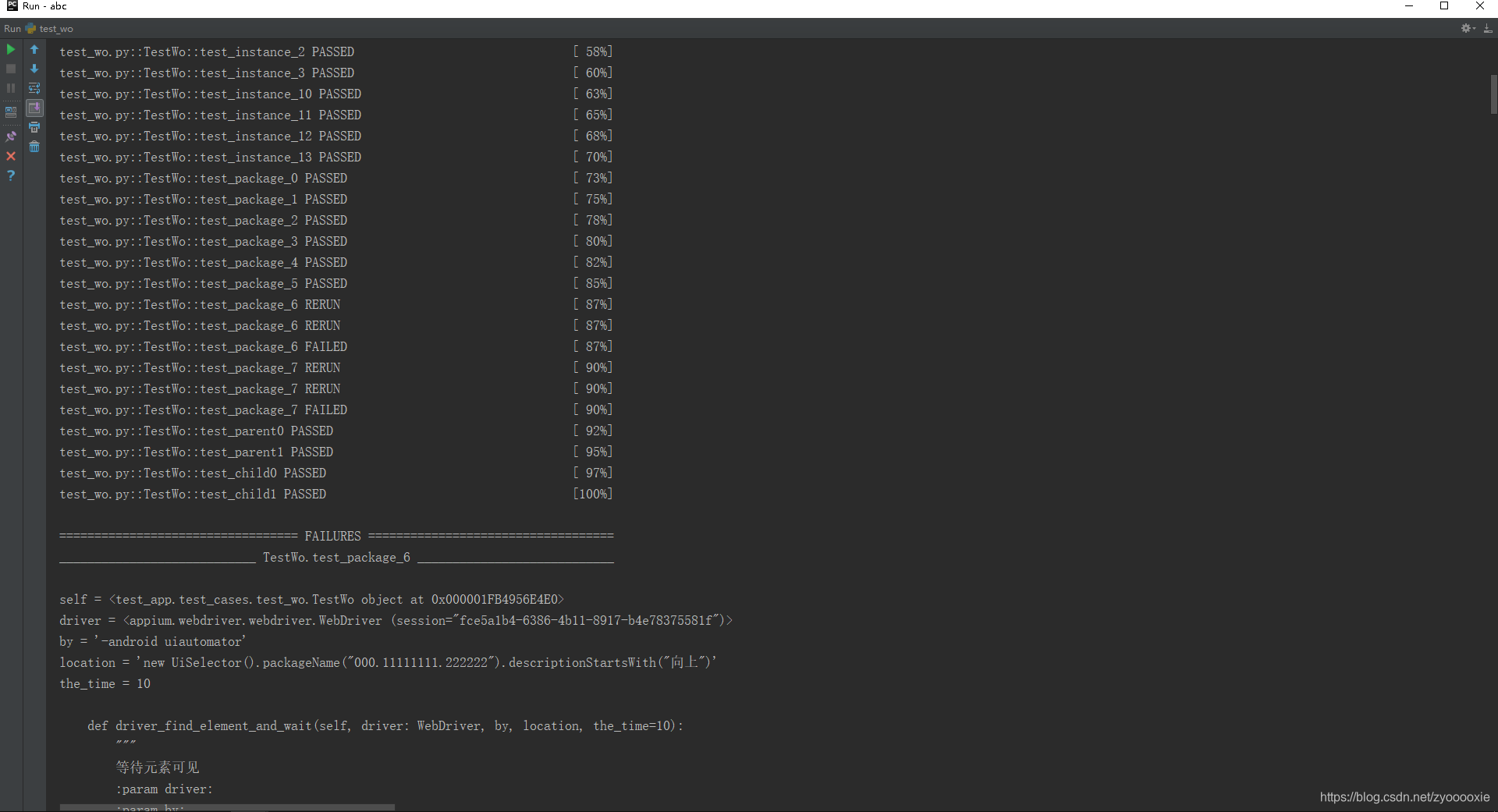The height and width of the screenshot is (812, 1498).
Task: Click the driver WebDriver session line
Action: [x=396, y=620]
